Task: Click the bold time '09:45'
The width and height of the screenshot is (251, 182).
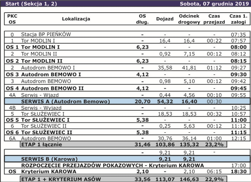Action: (x=239, y=88)
